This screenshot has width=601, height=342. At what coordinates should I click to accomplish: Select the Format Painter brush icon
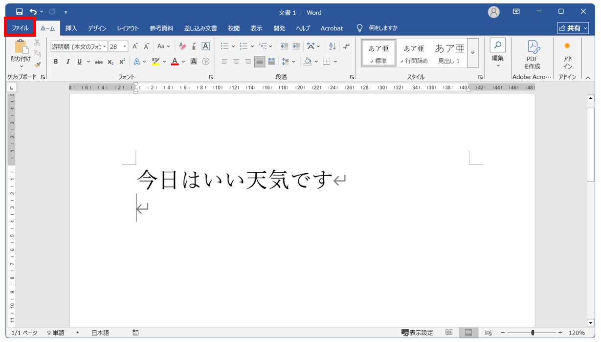tap(37, 64)
